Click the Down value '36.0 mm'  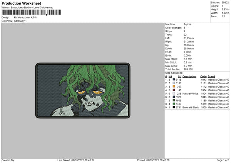[189, 48]
